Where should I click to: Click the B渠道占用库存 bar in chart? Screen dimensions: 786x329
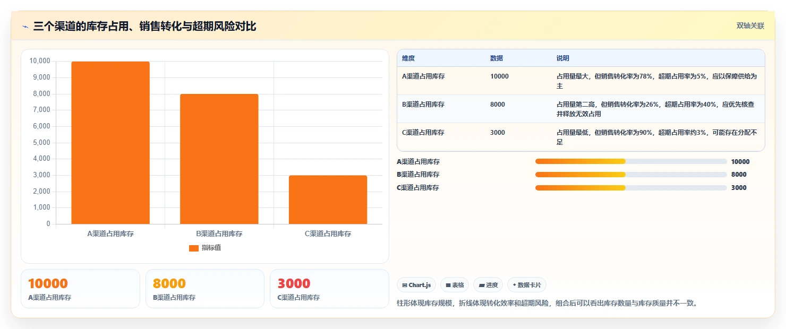[x=219, y=159]
